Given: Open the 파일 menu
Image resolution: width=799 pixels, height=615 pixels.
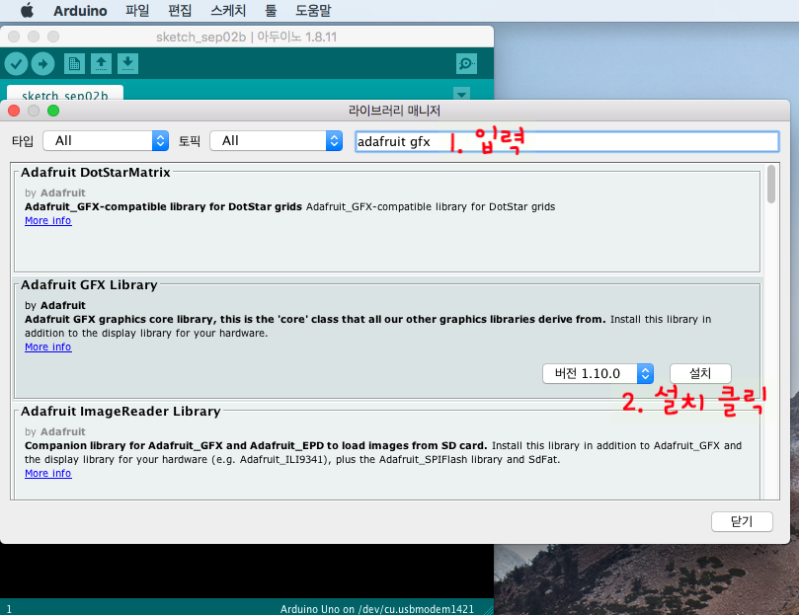Looking at the screenshot, I should click(x=137, y=10).
